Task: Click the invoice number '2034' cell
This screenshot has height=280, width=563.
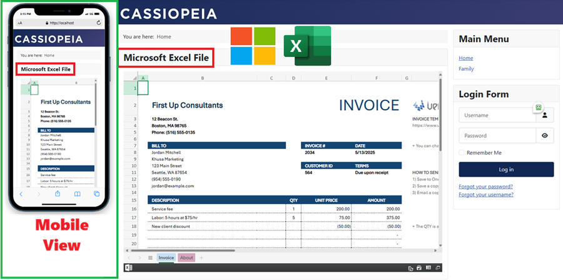Action: 310,152
